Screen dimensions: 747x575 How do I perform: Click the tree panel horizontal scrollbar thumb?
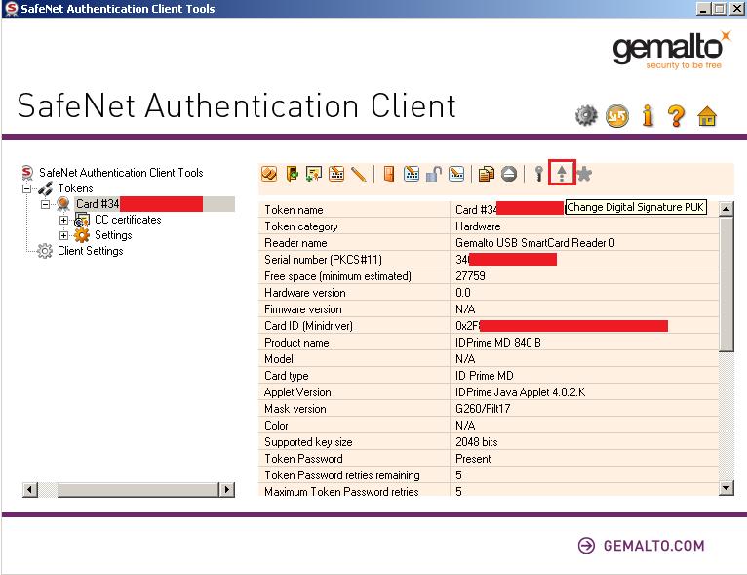138,490
